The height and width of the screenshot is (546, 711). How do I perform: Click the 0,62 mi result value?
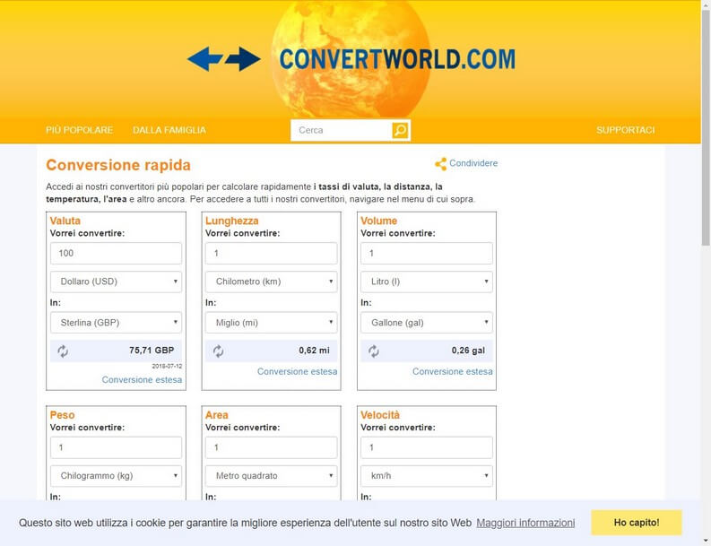point(314,351)
